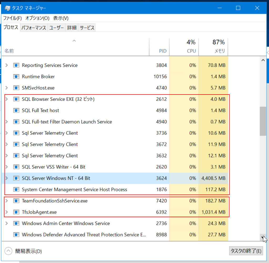Open the ファイル(F) menu
The height and width of the screenshot is (263, 269).
pos(12,18)
